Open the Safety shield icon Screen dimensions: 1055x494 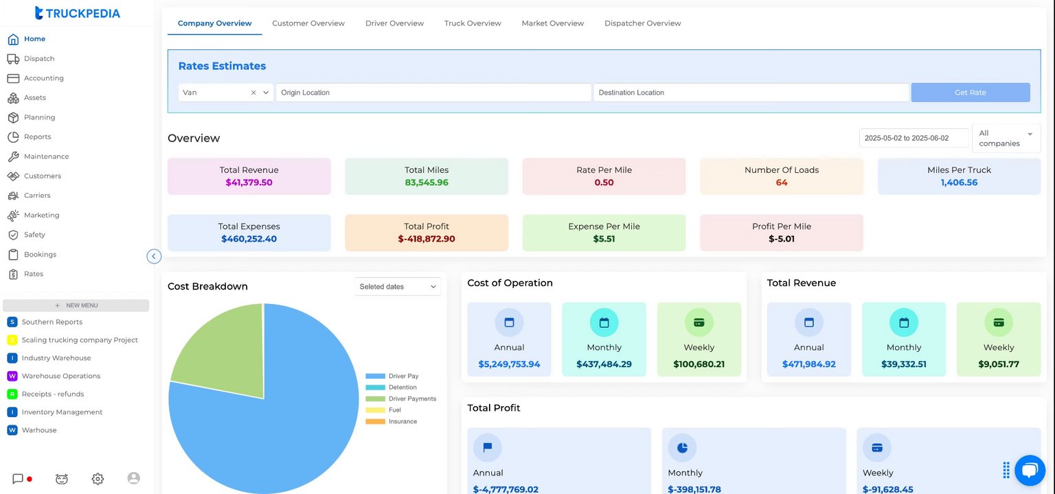pos(13,235)
